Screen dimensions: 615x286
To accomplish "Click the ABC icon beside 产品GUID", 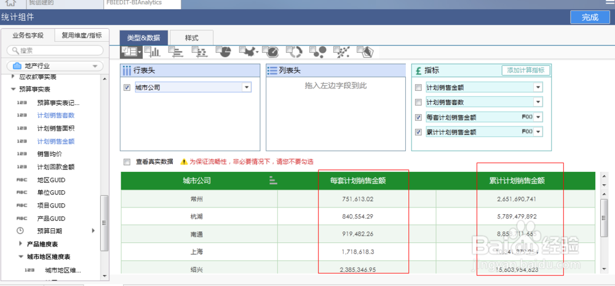I will (x=22, y=218).
